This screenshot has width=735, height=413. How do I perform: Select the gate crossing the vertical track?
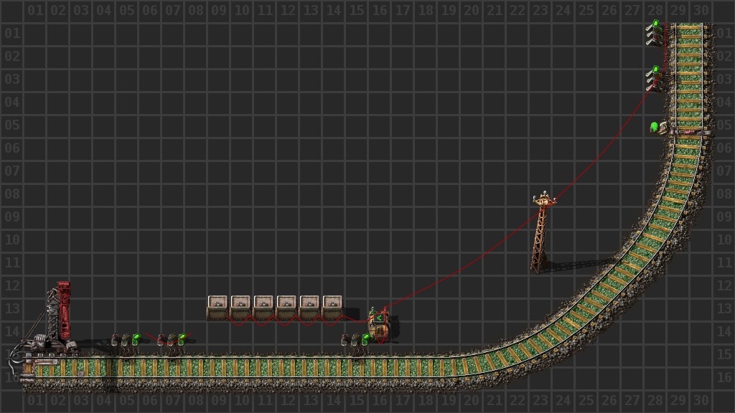(x=688, y=132)
